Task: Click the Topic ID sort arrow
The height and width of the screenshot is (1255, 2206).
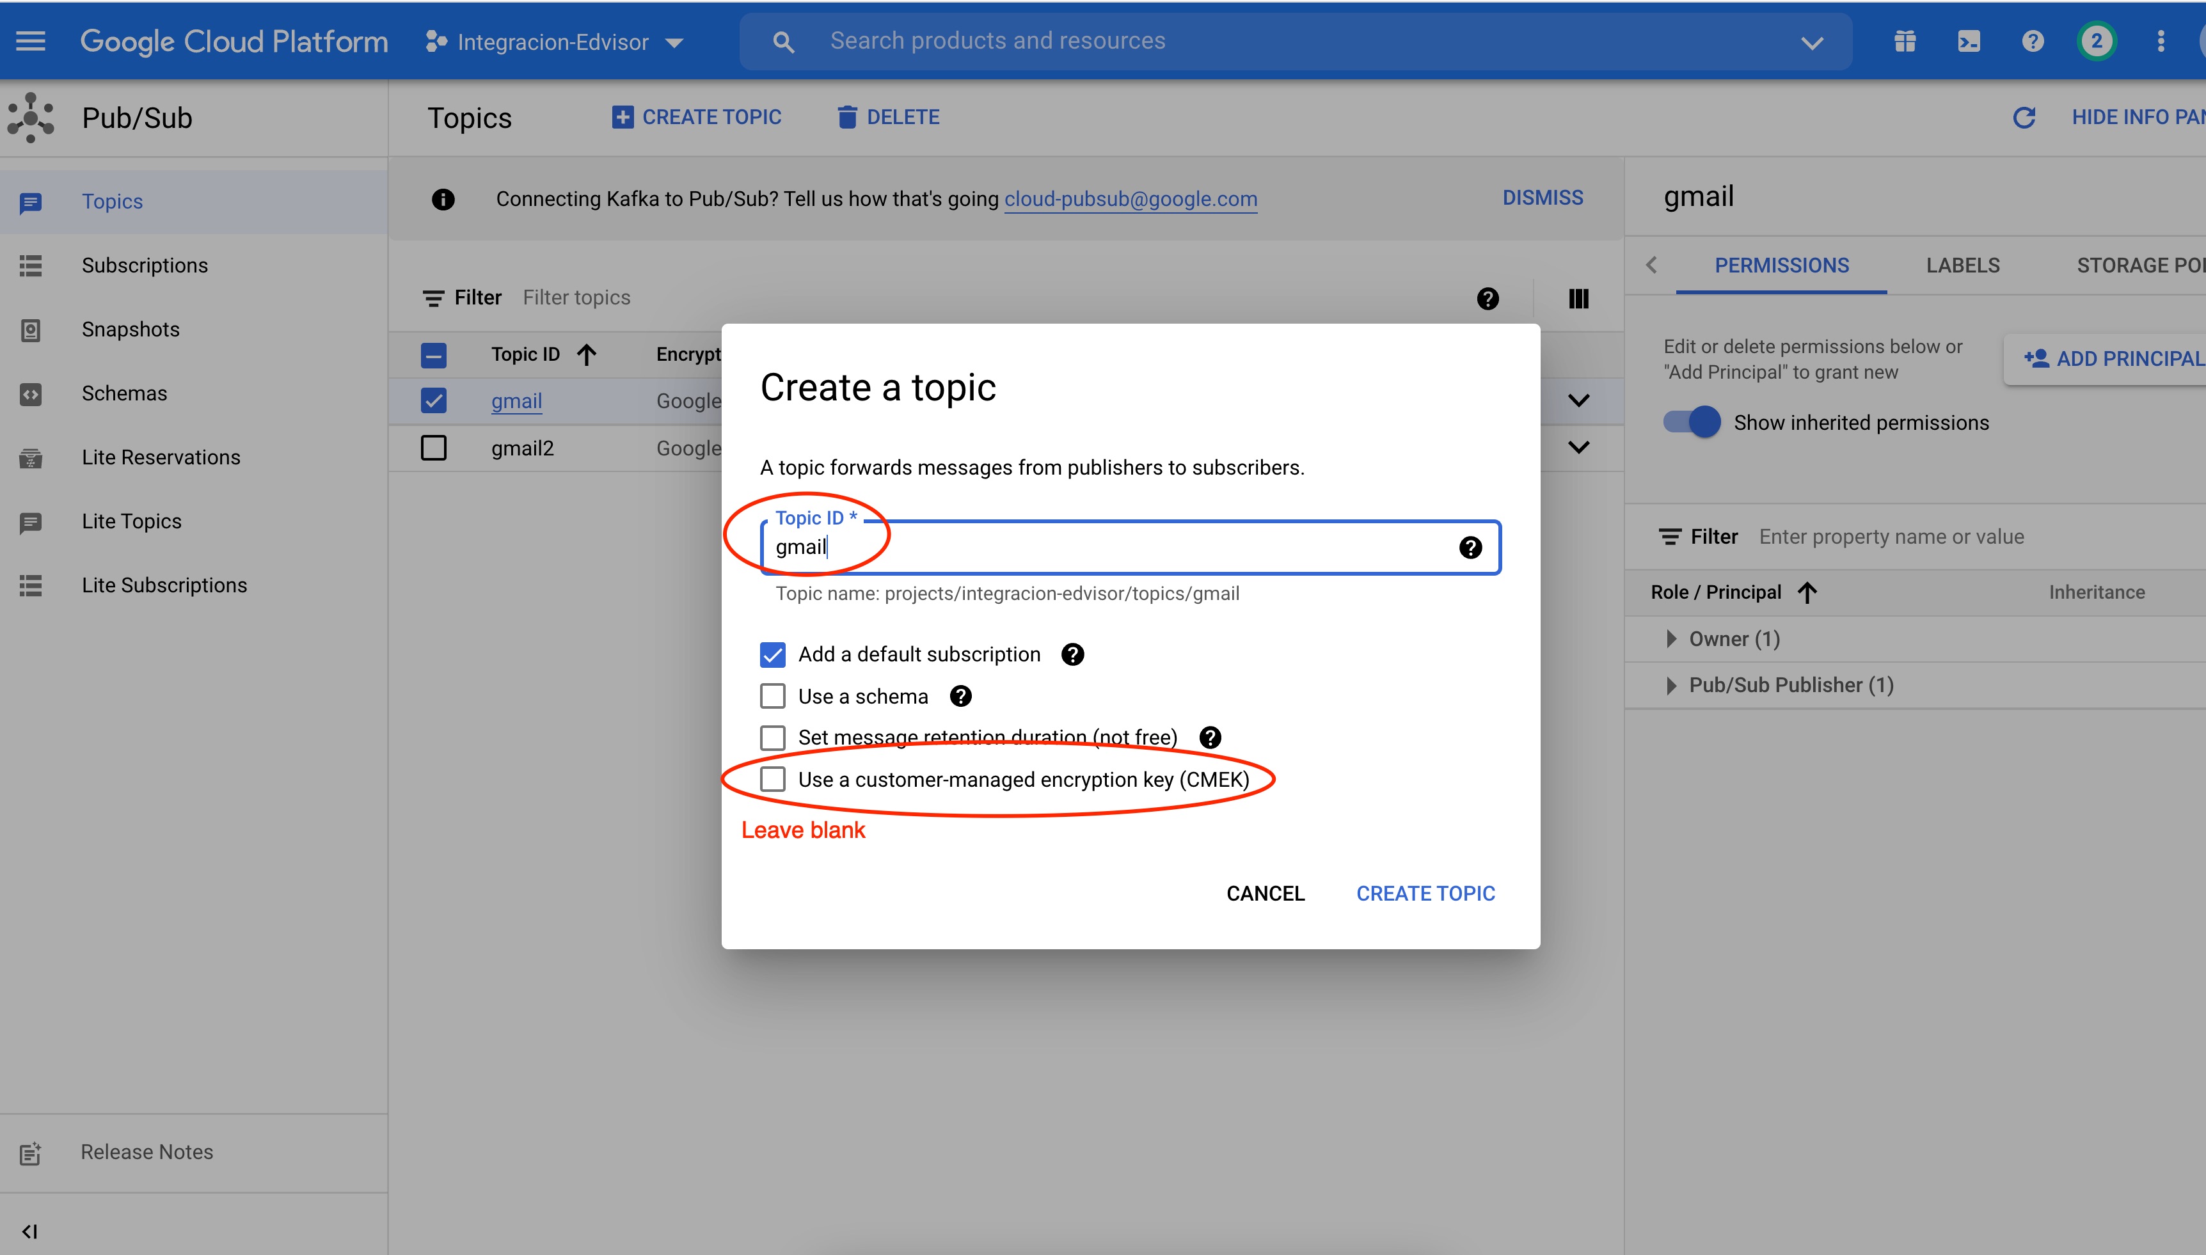Action: coord(587,354)
